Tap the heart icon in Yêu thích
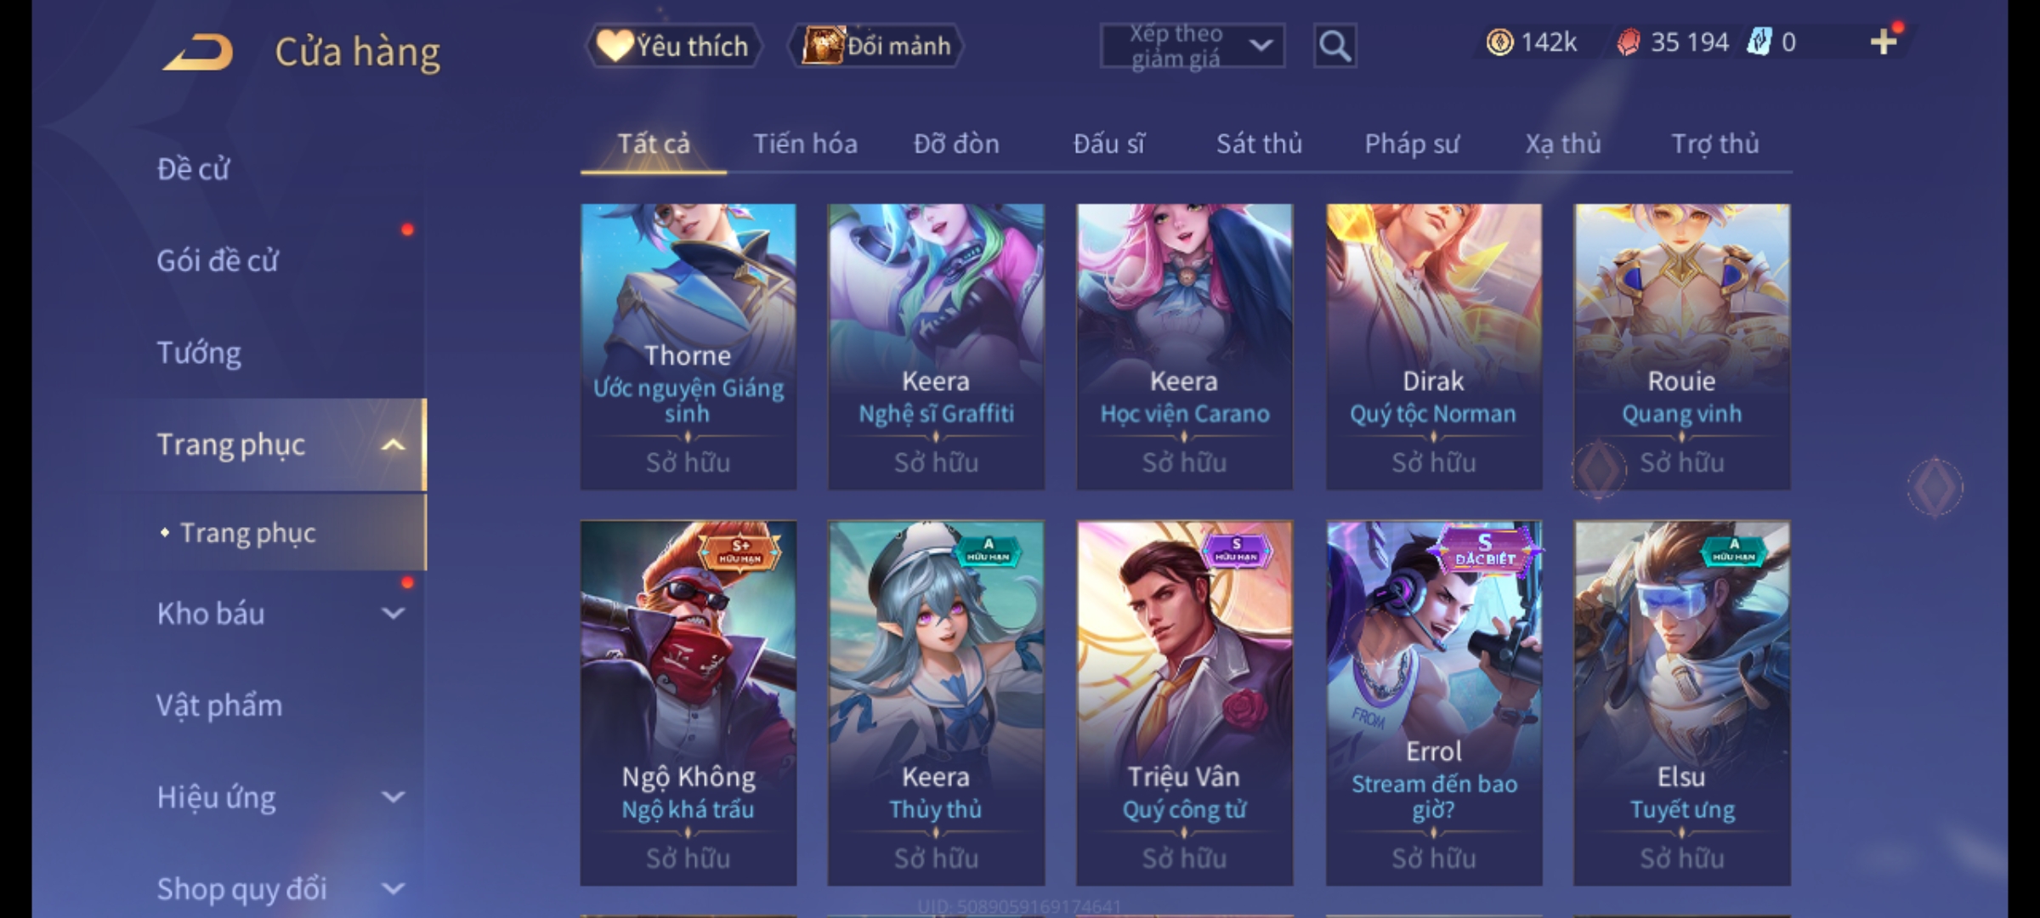This screenshot has width=2040, height=918. pyautogui.click(x=614, y=45)
